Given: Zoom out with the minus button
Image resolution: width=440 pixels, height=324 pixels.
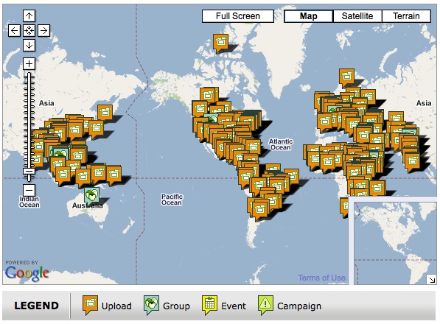Looking at the screenshot, I should click(29, 190).
